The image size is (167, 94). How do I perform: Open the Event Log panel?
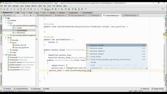(145, 89)
